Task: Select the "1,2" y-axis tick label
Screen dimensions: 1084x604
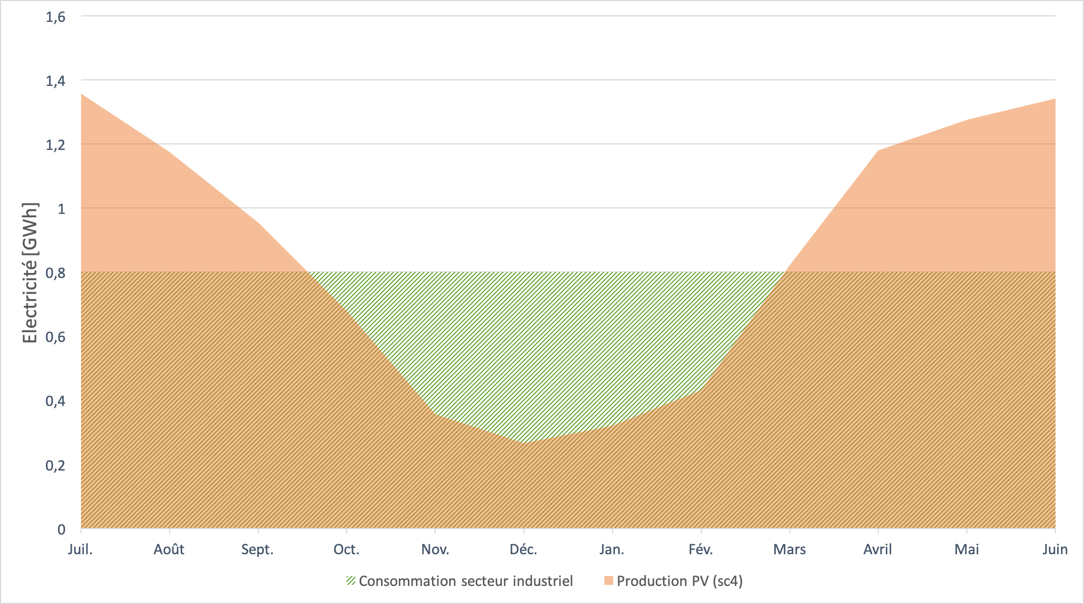Action: (55, 145)
